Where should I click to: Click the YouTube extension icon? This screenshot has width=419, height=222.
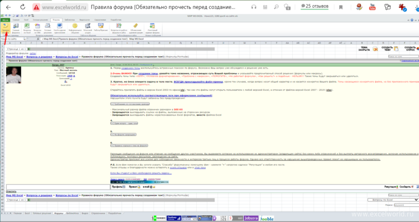pyautogui.click(x=372, y=7)
